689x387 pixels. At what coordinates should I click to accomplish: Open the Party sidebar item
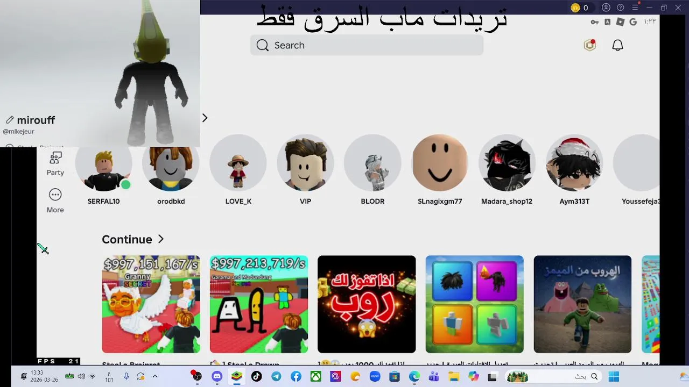click(55, 164)
